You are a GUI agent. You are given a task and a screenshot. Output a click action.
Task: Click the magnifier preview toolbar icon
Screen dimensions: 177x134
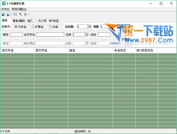pos(20,14)
